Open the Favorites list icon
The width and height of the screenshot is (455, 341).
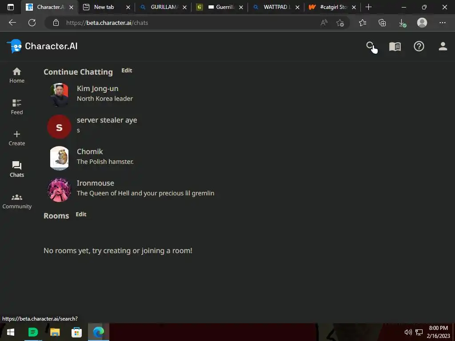[363, 23]
